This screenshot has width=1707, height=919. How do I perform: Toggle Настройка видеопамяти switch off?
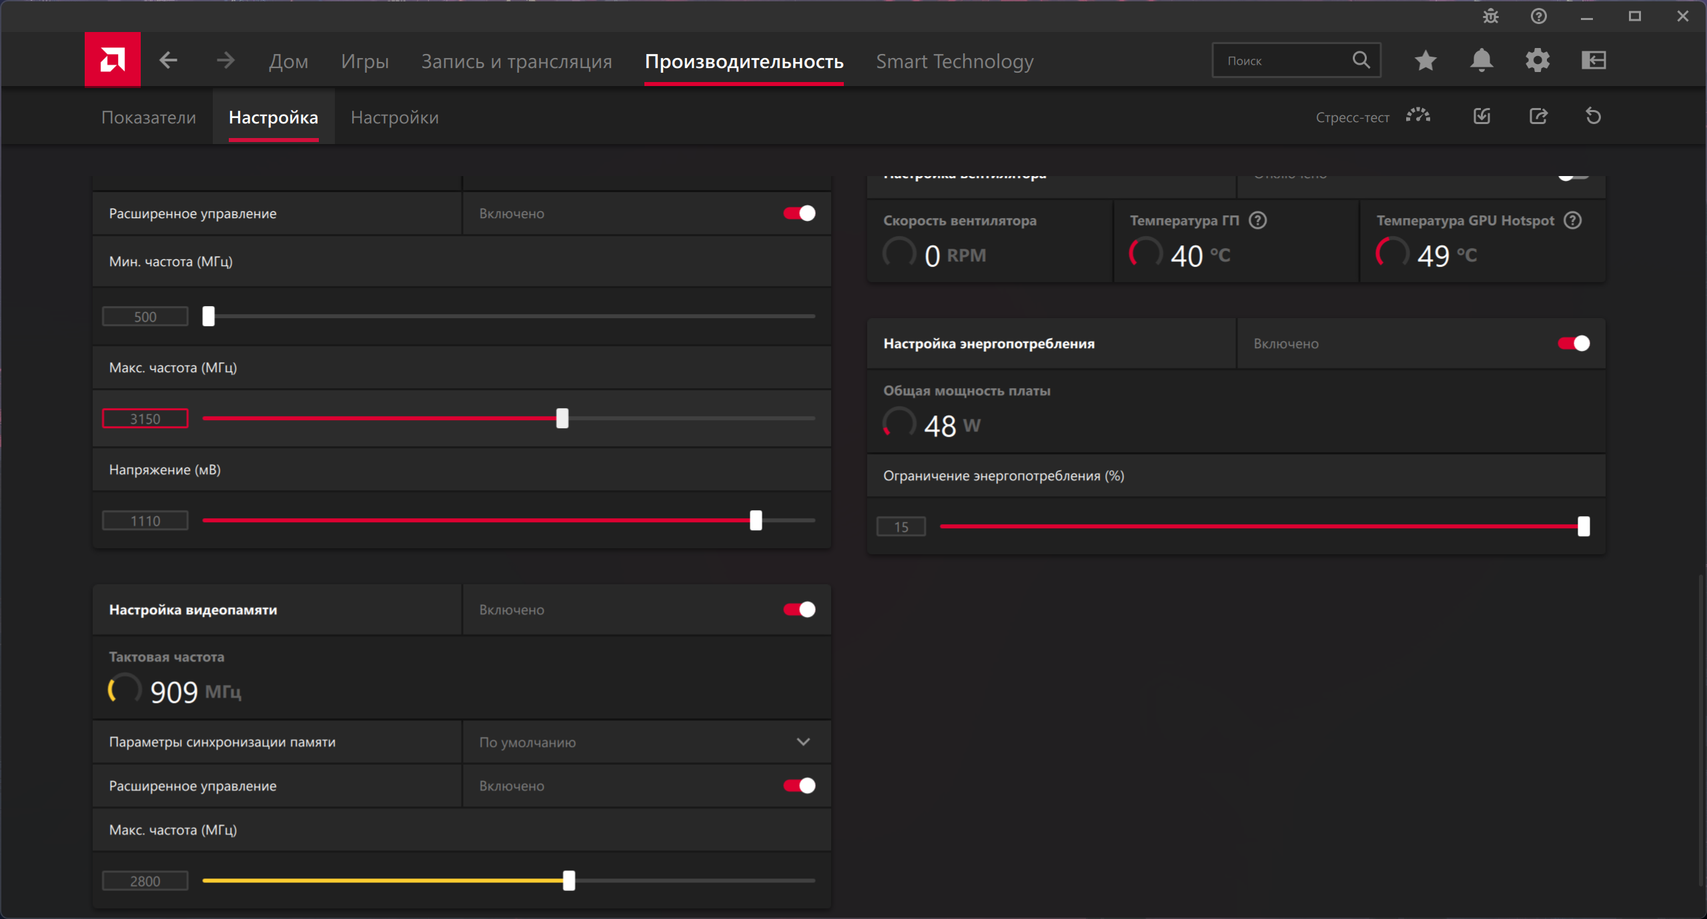click(x=798, y=610)
